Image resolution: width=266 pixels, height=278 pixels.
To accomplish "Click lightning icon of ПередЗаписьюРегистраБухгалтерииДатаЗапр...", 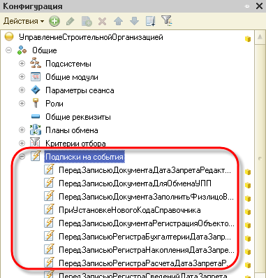I will pyautogui.click(x=49, y=236).
